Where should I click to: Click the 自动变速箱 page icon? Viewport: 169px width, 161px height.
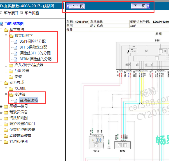[16, 100]
